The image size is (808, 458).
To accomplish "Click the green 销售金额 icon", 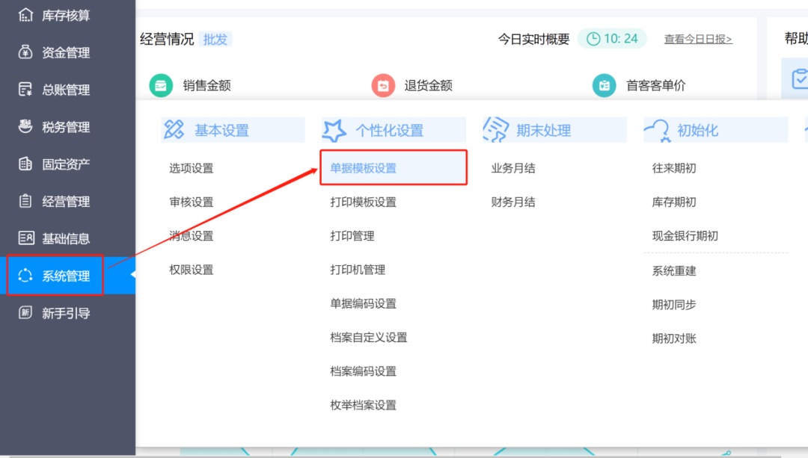I will (161, 85).
